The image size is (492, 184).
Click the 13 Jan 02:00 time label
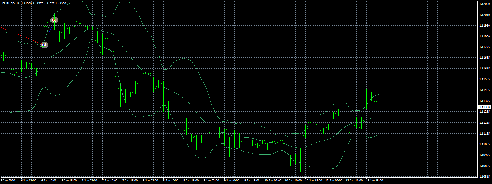coord(334,180)
